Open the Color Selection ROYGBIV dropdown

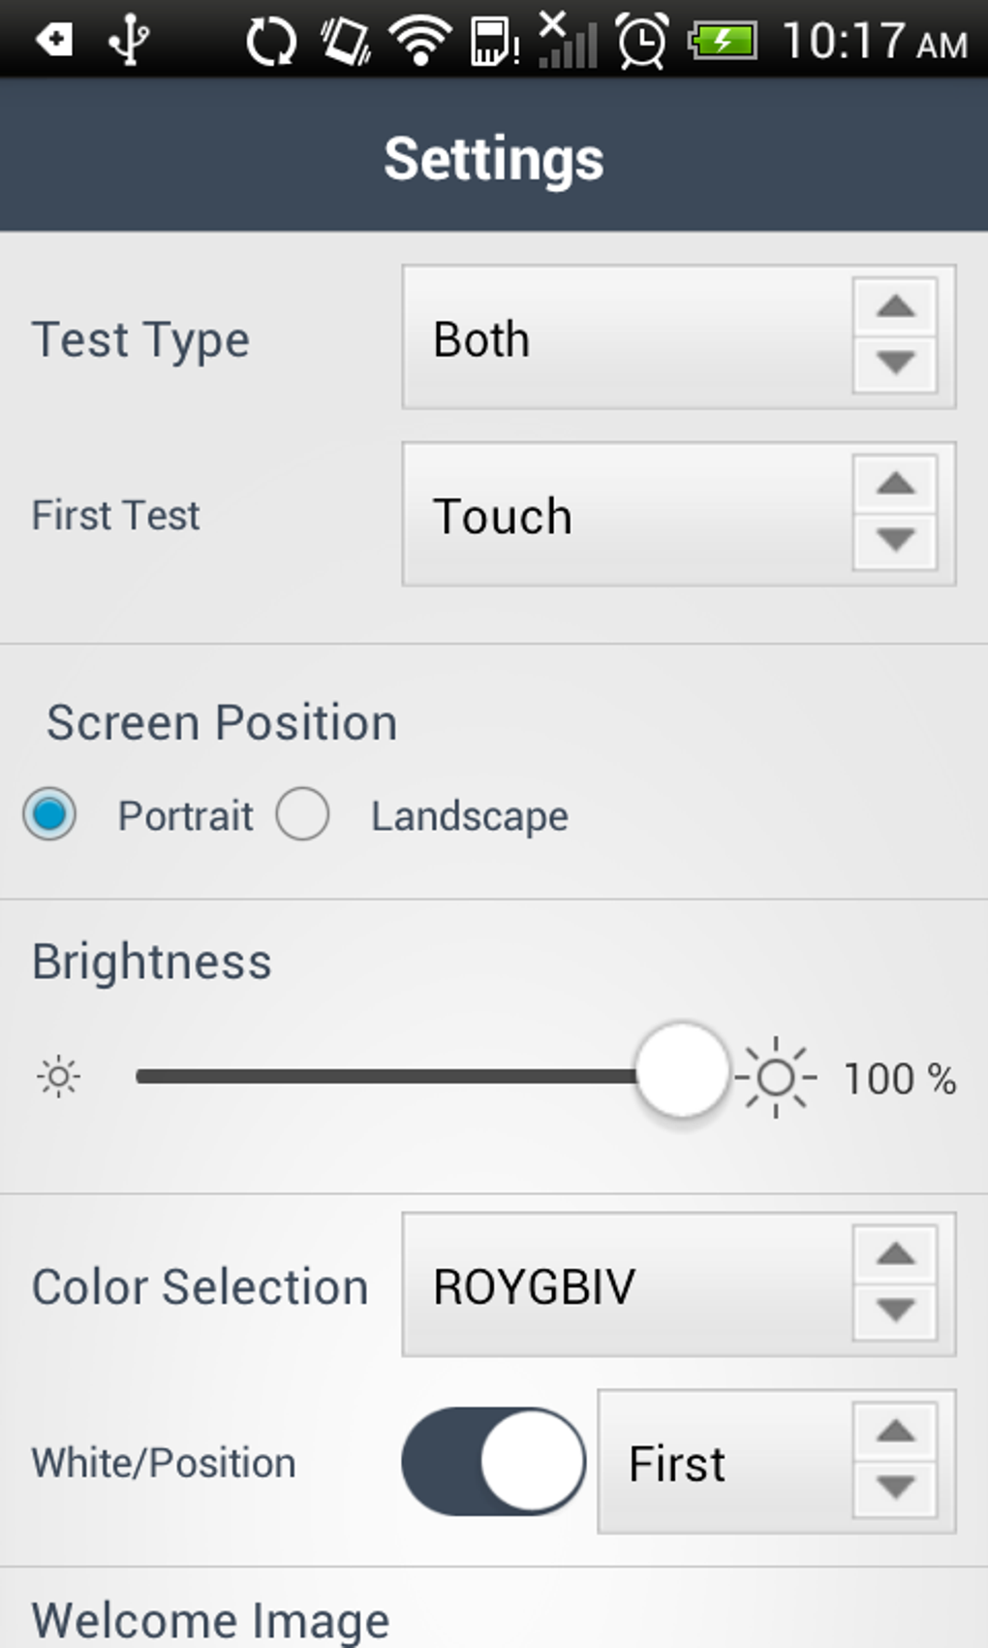[678, 1285]
